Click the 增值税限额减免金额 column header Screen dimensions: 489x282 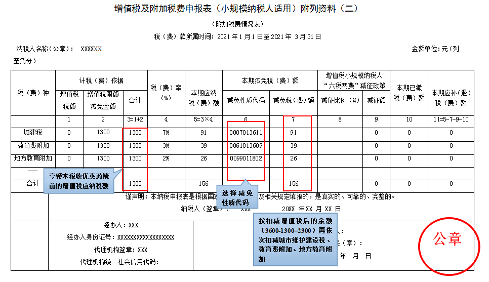[103, 100]
